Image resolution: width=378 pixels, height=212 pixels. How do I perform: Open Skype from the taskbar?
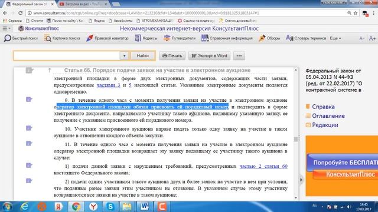[110, 207]
